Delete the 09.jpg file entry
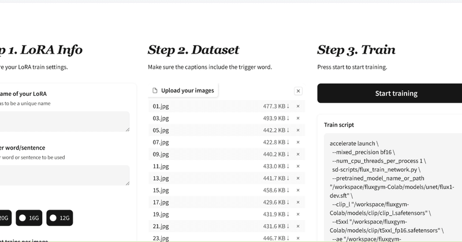This screenshot has height=242, width=462. click(x=298, y=154)
